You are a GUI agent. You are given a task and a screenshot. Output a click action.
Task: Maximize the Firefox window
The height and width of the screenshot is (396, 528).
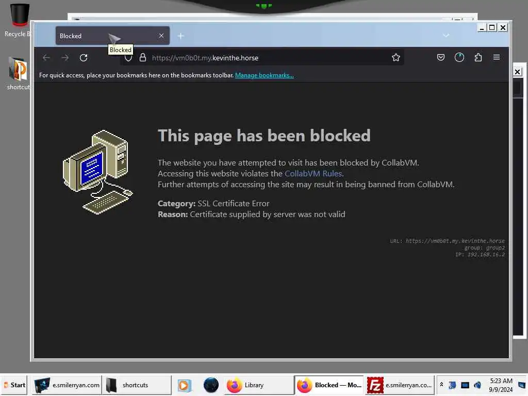pos(492,28)
